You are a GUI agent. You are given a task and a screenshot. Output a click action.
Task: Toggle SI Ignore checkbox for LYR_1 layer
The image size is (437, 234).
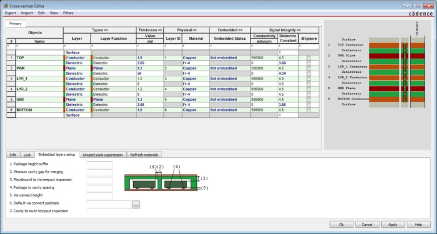pyautogui.click(x=308, y=79)
